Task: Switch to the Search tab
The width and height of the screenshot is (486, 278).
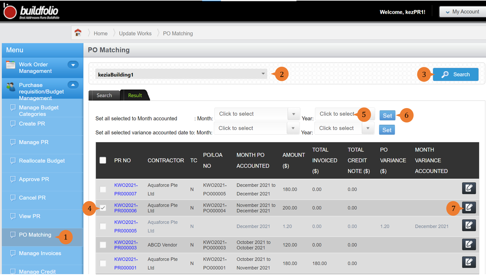Action: click(104, 95)
